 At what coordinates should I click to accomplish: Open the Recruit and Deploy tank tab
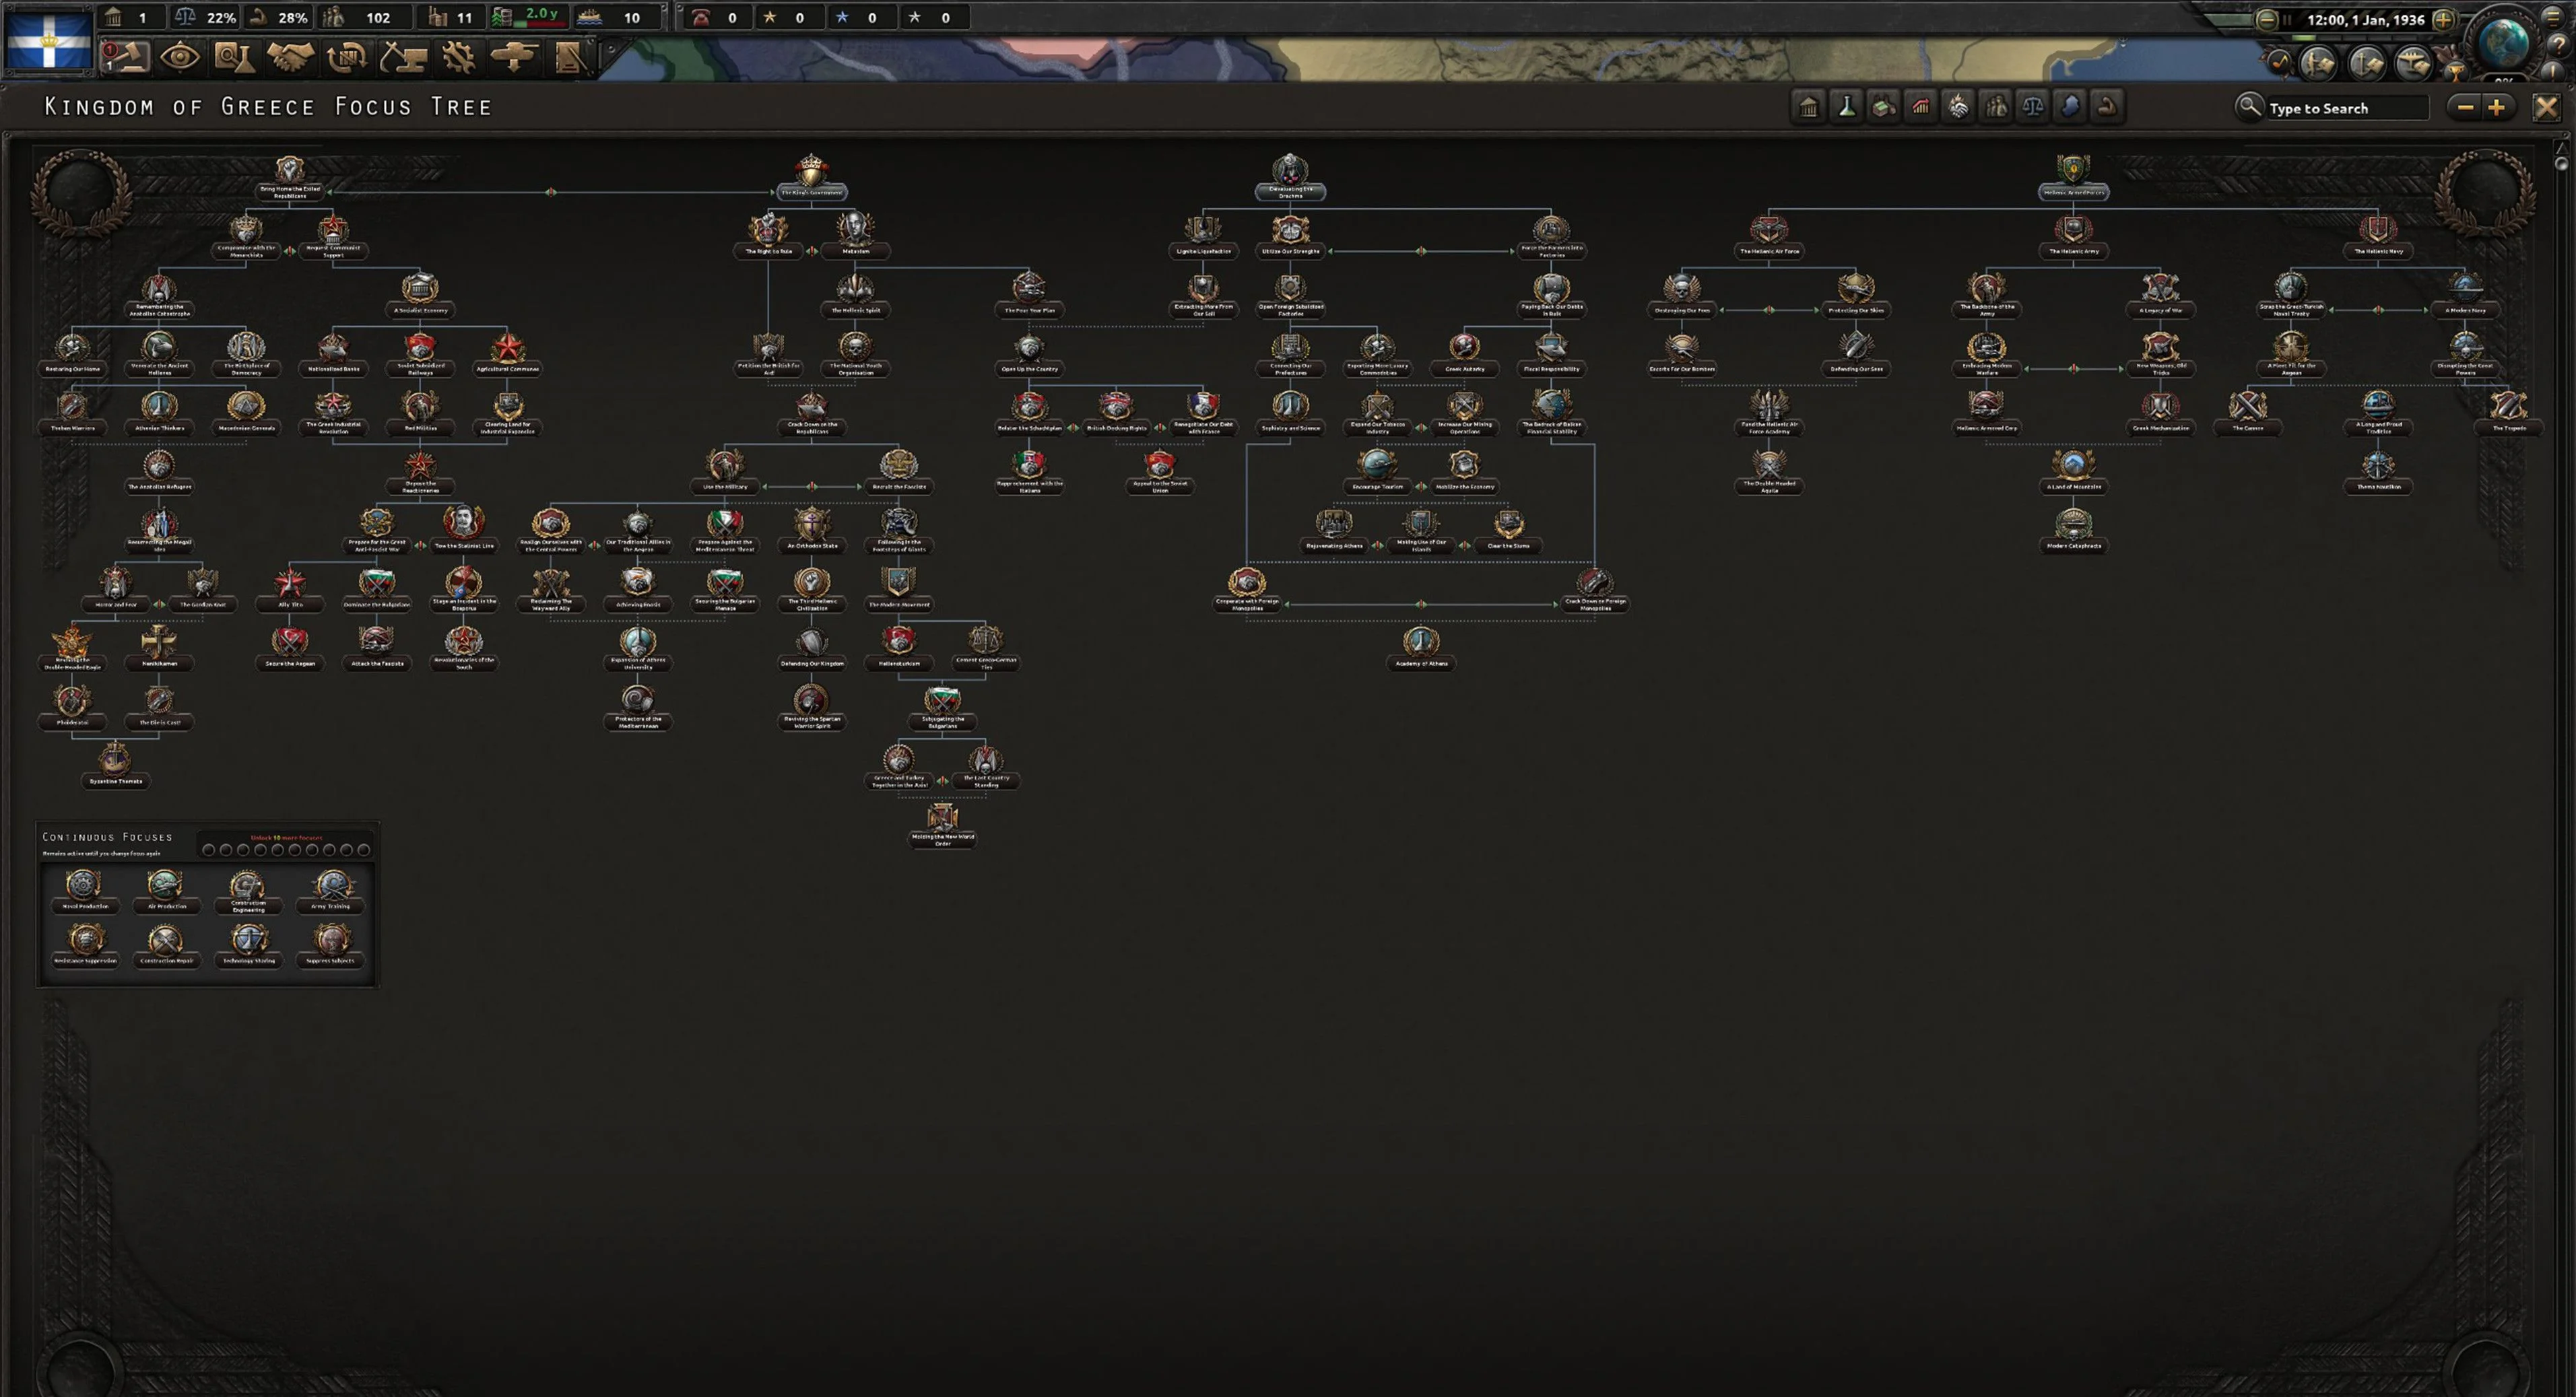click(x=514, y=57)
